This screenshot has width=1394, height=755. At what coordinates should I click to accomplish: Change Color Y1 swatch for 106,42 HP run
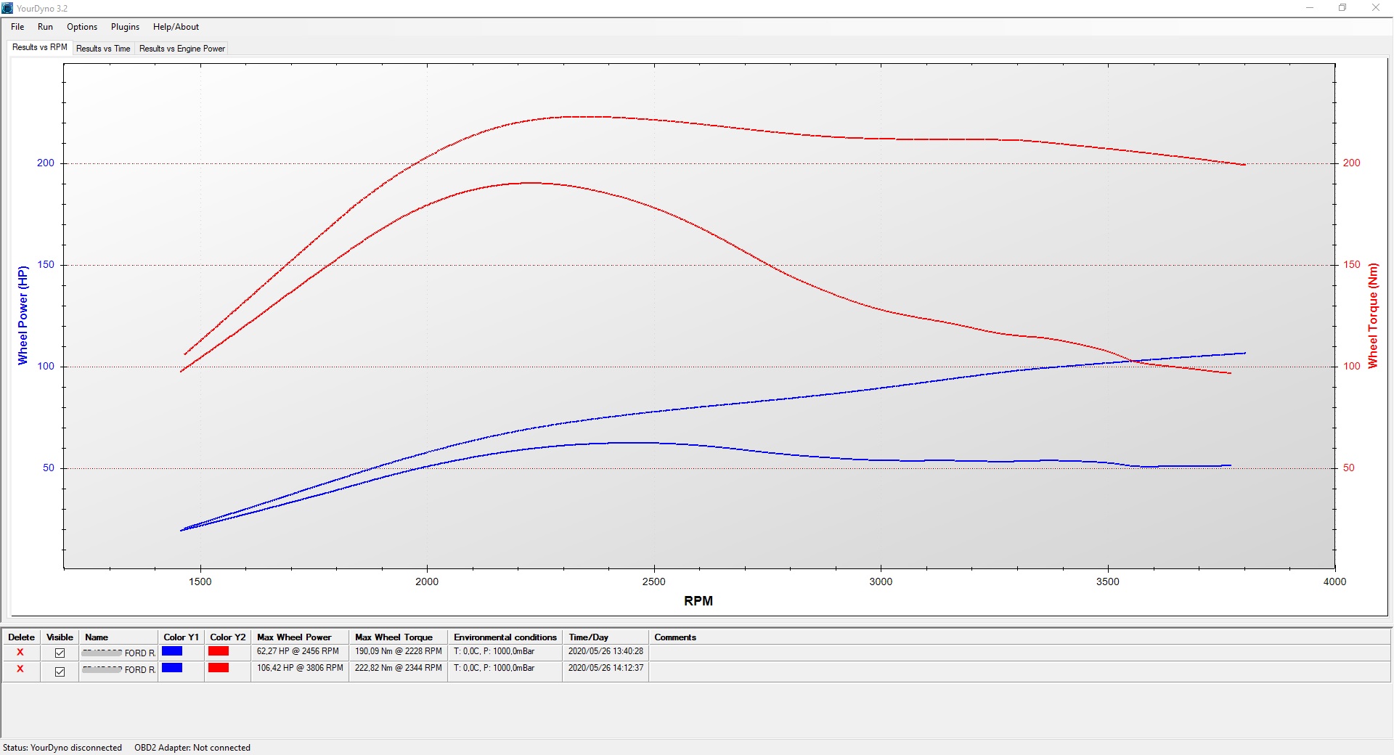point(172,668)
